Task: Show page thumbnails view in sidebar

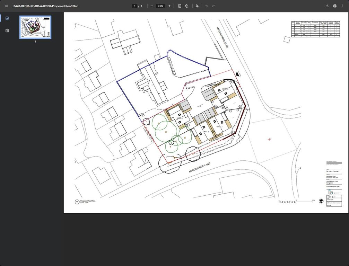Action: 7,18
